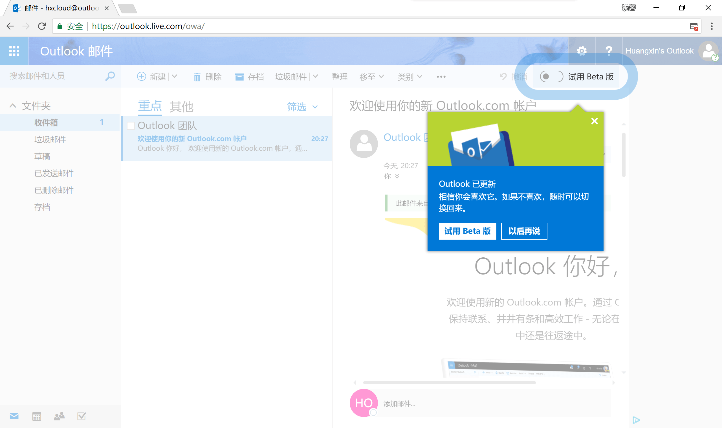Switch to the Other inbox tab
Viewport: 722px width, 428px height.
(x=181, y=107)
